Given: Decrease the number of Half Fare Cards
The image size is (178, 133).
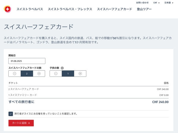Looking at the screenshot, I should (15, 74).
